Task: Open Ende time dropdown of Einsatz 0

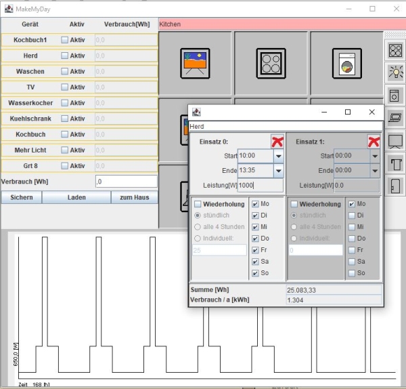Action: point(278,171)
